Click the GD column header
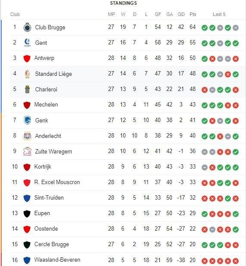246x266 pixels. (181, 14)
